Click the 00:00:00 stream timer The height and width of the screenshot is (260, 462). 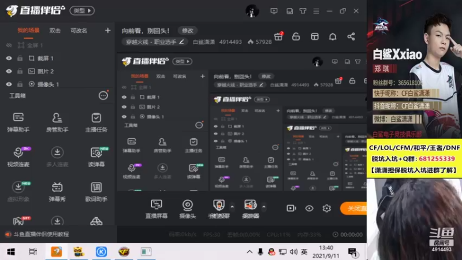[348, 235]
